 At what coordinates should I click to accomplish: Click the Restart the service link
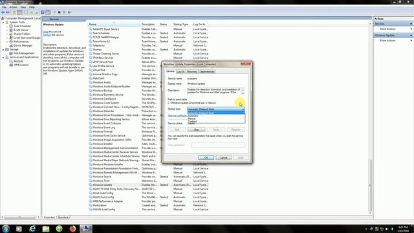tap(47, 35)
